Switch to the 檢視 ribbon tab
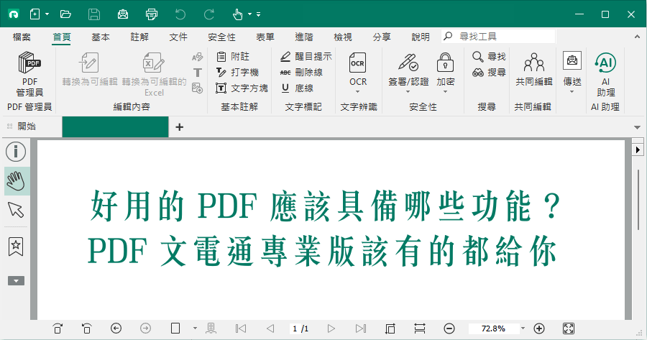The width and height of the screenshot is (647, 340). tap(342, 37)
